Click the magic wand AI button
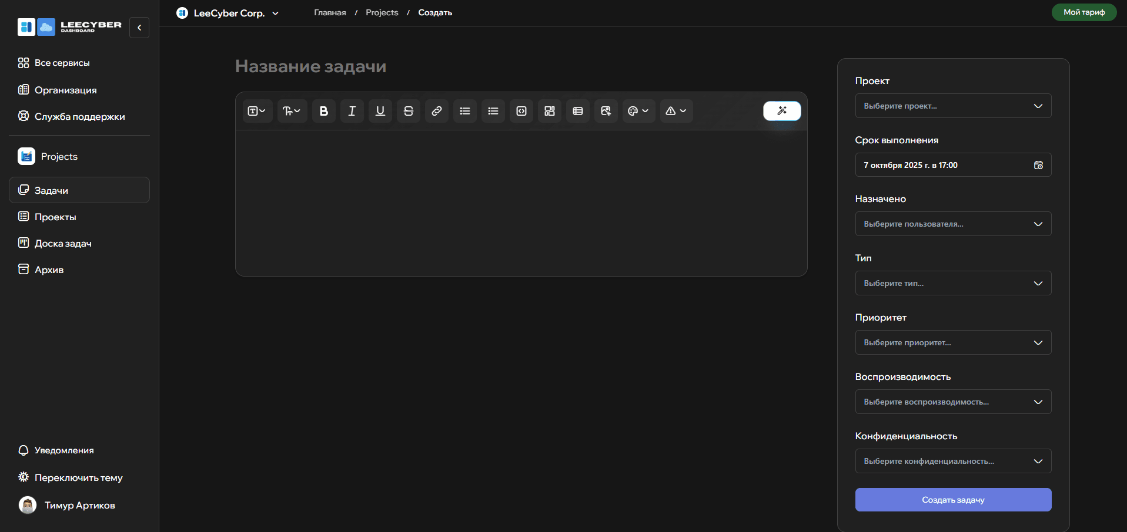Image resolution: width=1127 pixels, height=532 pixels. 781,111
